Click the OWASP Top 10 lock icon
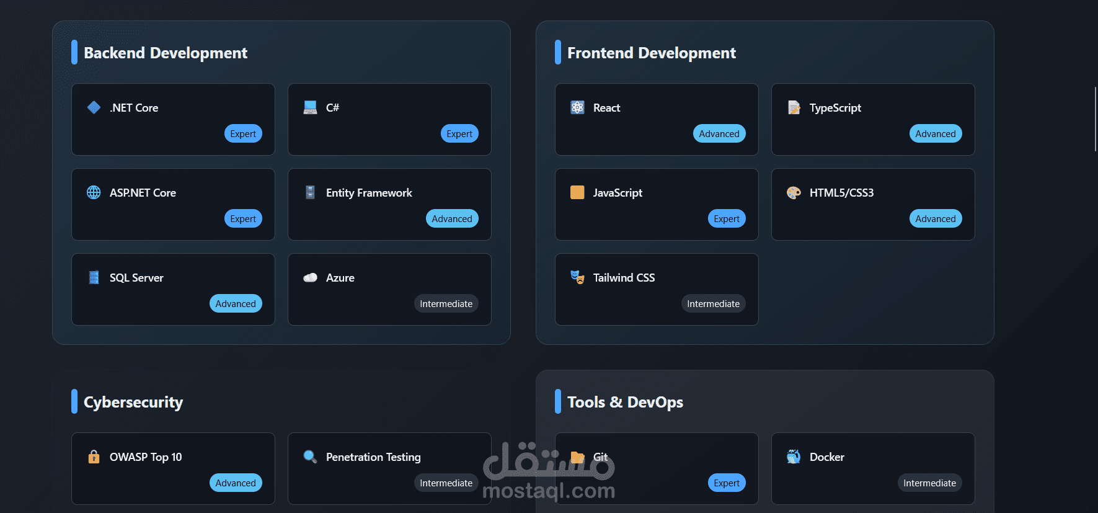 pos(94,457)
